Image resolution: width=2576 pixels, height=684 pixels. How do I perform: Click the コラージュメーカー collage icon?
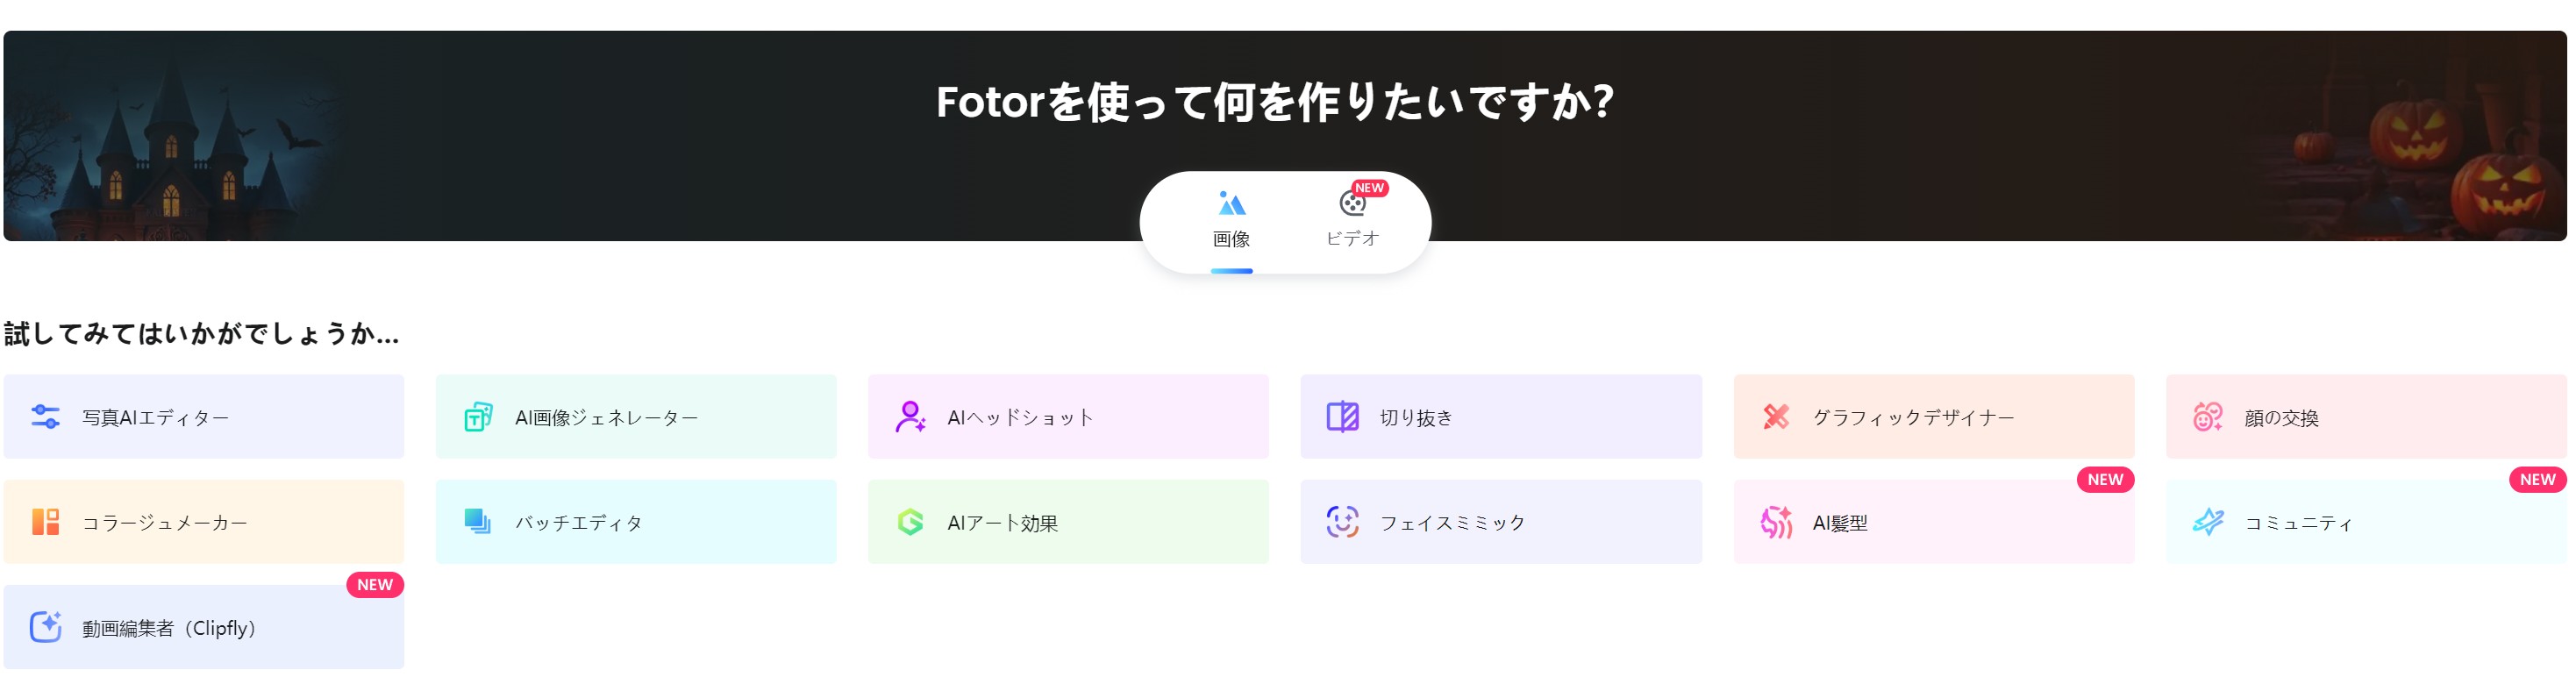(x=45, y=522)
